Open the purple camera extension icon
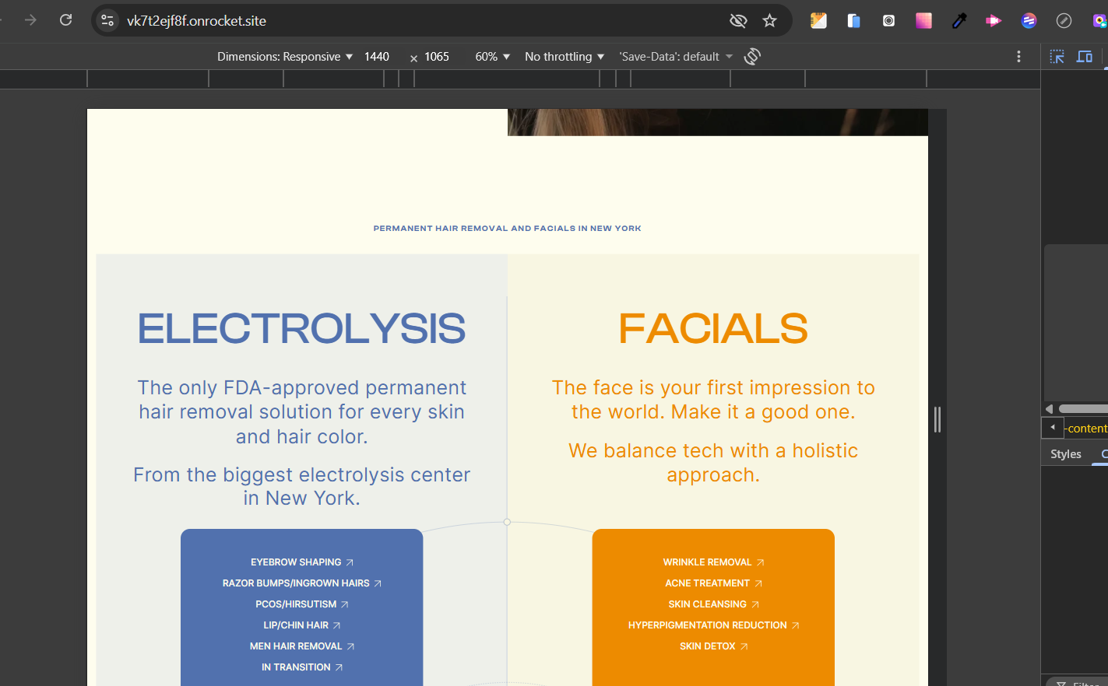 tap(1099, 21)
